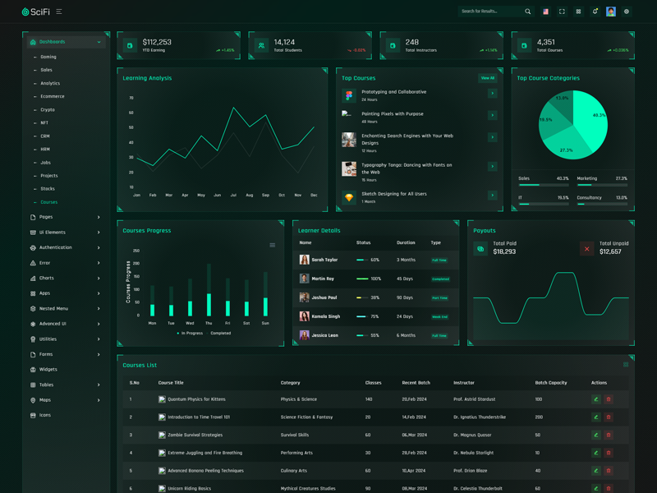Delete the Zombie Survival Strategies course row
The width and height of the screenshot is (657, 493).
pyautogui.click(x=609, y=435)
